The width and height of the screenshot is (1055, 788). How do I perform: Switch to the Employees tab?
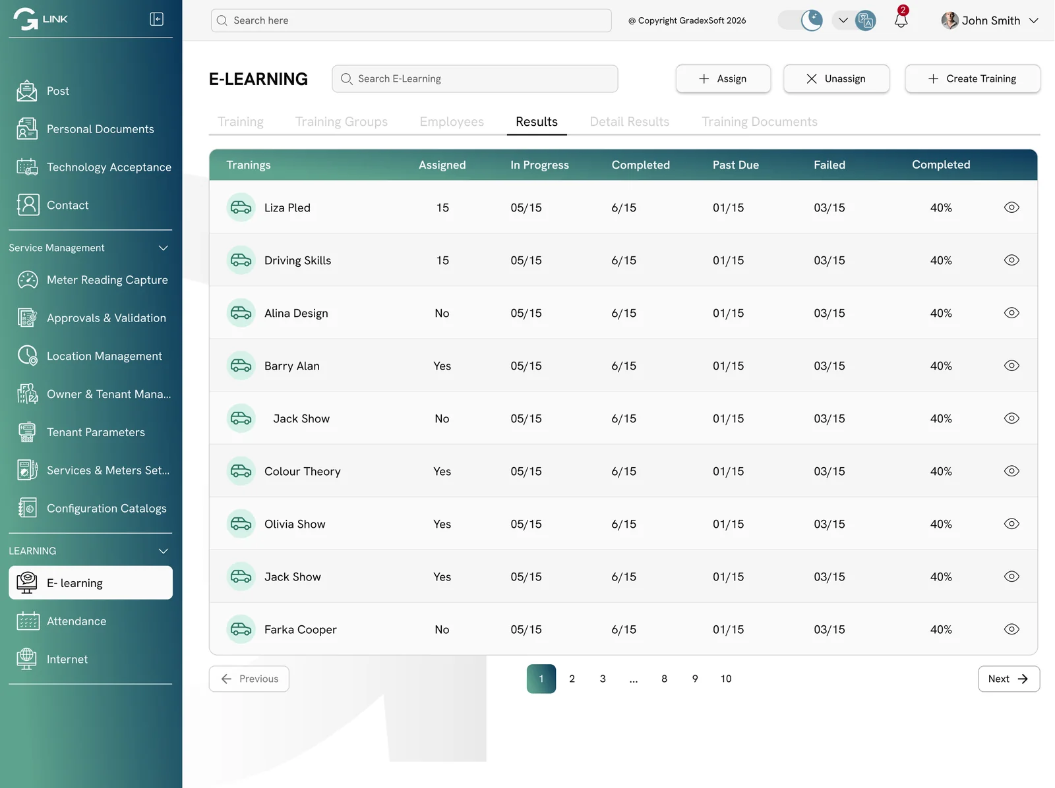452,122
